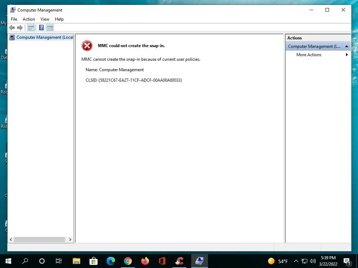Screen dimensions: 358x268
Task: Launch Microsoft Edge from taskbar
Action: coord(111,261)
